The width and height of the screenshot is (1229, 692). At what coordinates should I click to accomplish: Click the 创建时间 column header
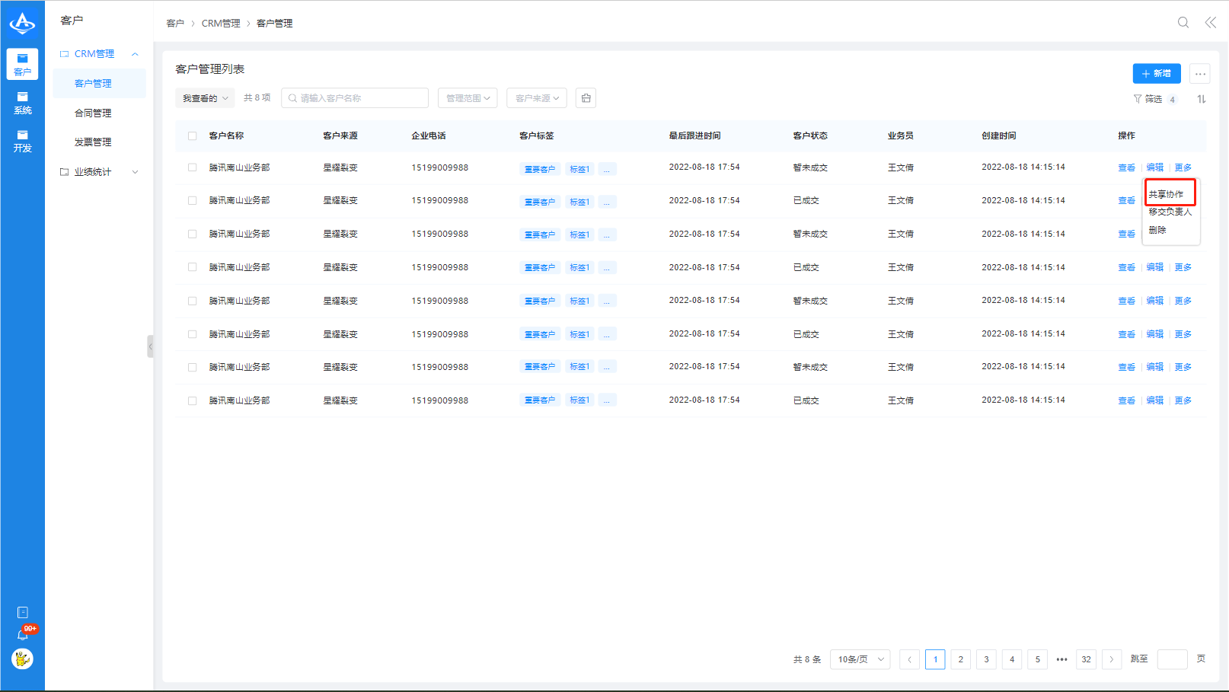click(998, 136)
